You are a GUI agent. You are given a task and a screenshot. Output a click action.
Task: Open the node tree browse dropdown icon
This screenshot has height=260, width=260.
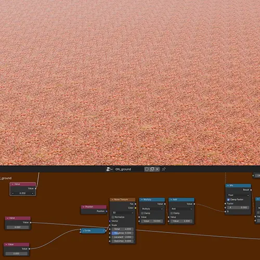coord(109,169)
